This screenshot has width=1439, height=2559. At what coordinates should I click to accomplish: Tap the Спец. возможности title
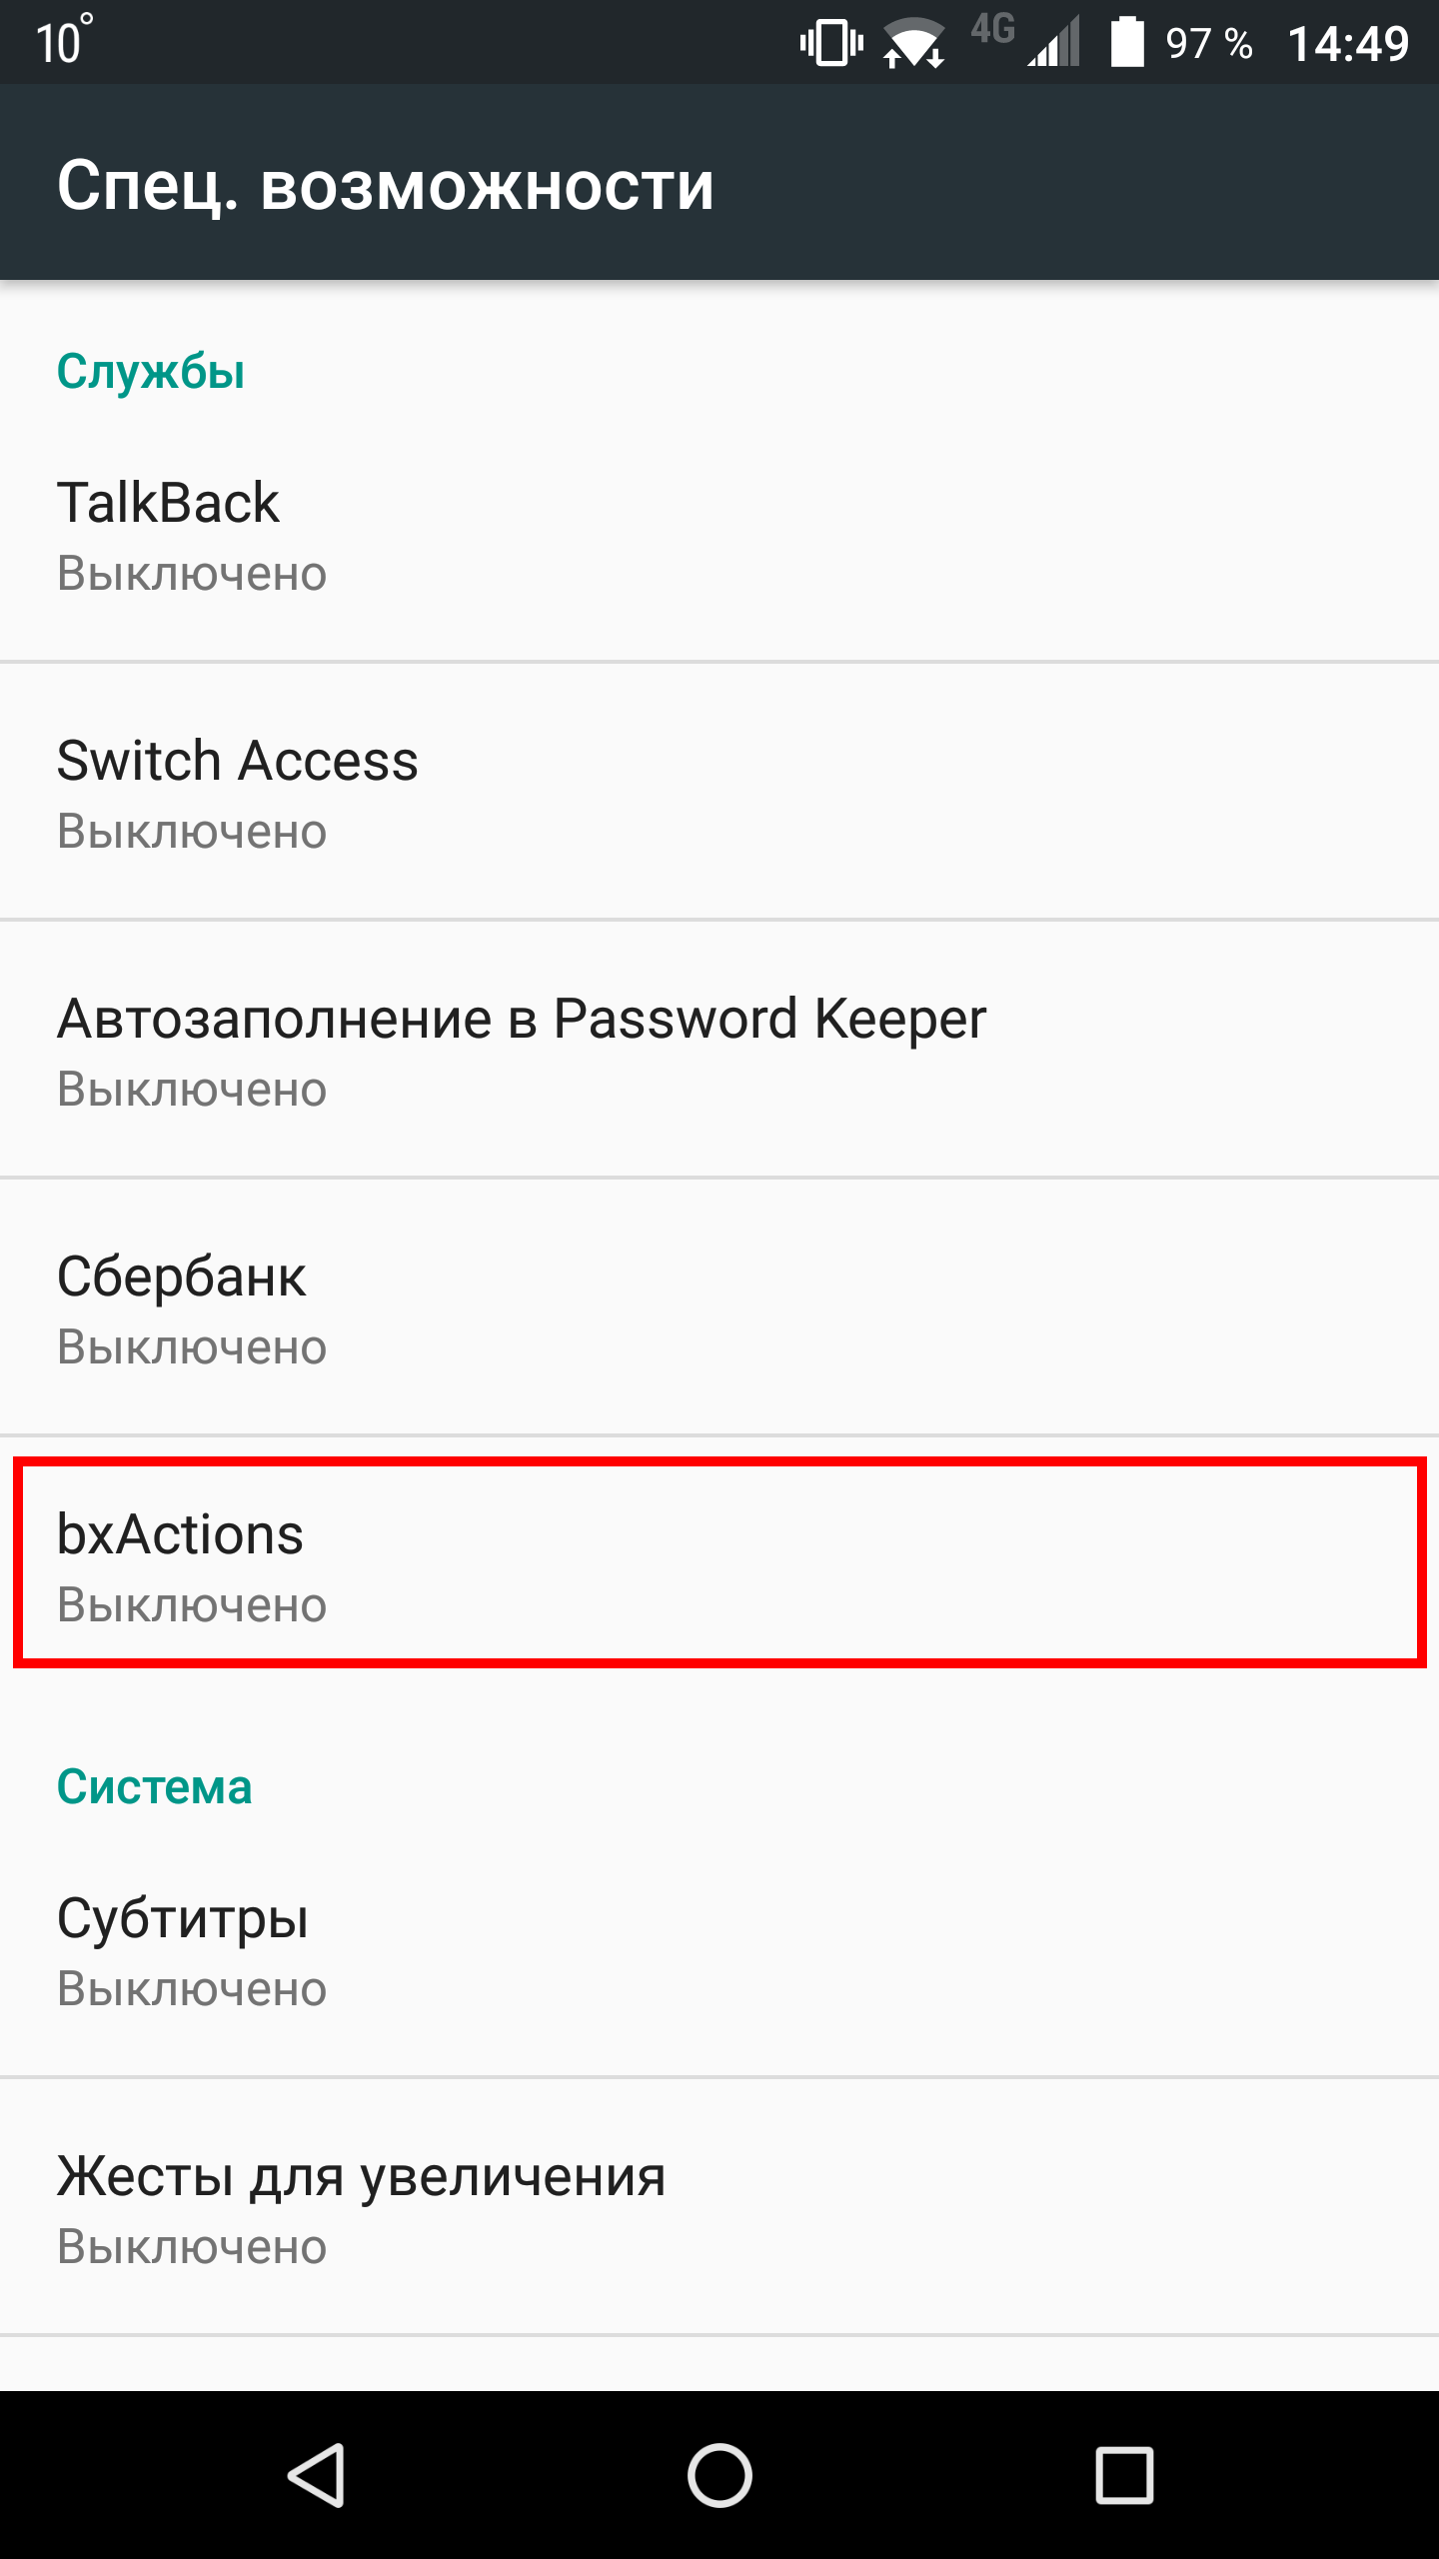pos(386,186)
